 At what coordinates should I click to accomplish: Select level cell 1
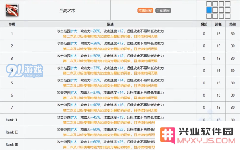point(12,34)
